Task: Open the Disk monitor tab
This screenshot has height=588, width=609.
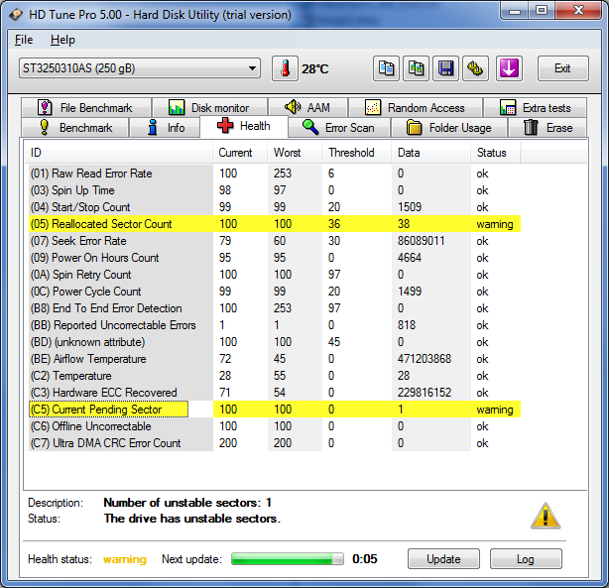Action: (x=208, y=108)
